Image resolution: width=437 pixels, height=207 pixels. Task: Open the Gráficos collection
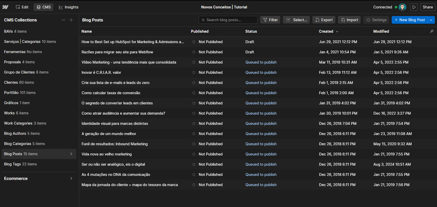39,103
